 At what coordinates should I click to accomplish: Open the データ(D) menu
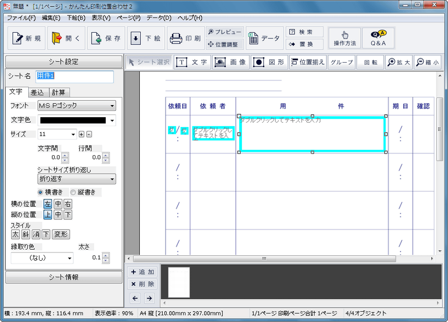[x=159, y=18]
